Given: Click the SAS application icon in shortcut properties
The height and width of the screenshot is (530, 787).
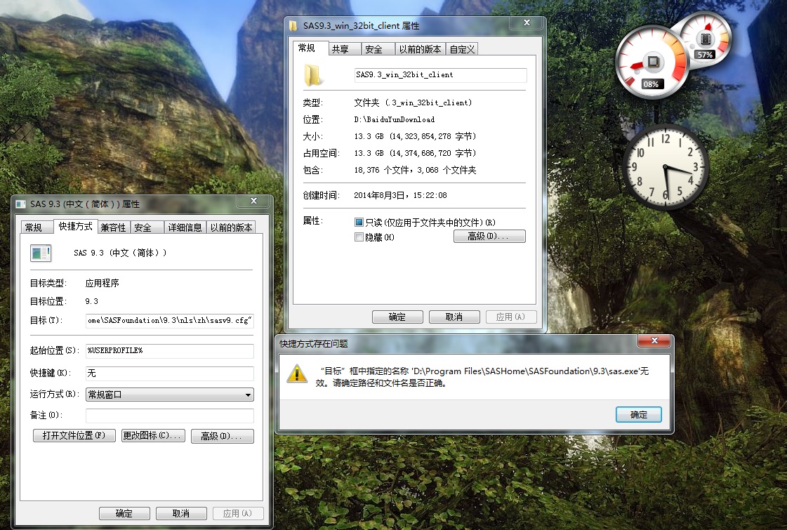Looking at the screenshot, I should coord(41,253).
